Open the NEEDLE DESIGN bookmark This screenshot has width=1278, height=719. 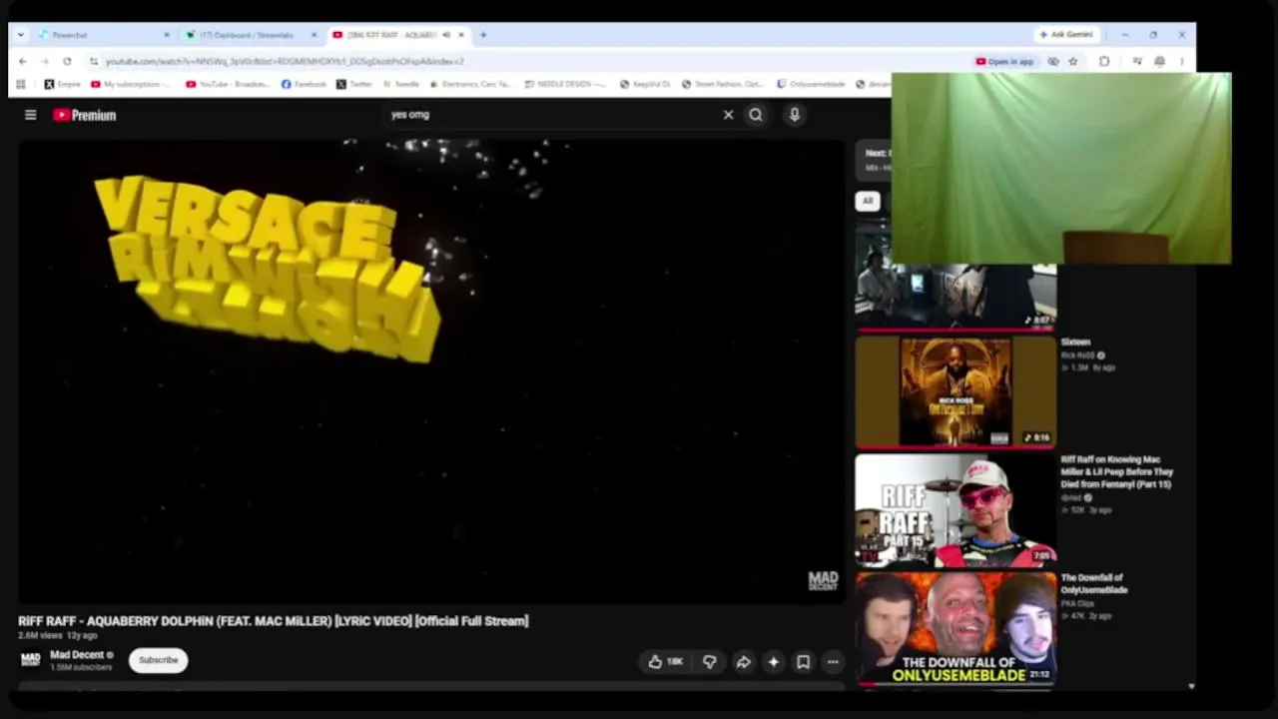[565, 85]
